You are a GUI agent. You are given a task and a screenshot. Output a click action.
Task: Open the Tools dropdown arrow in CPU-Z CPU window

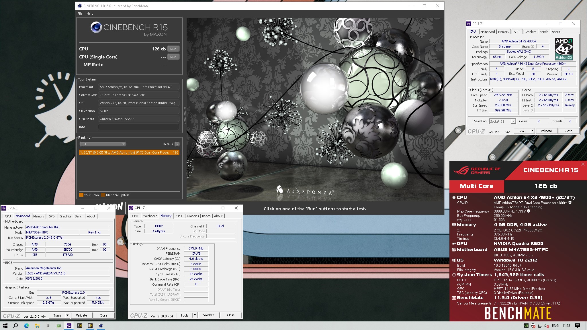coord(532,131)
